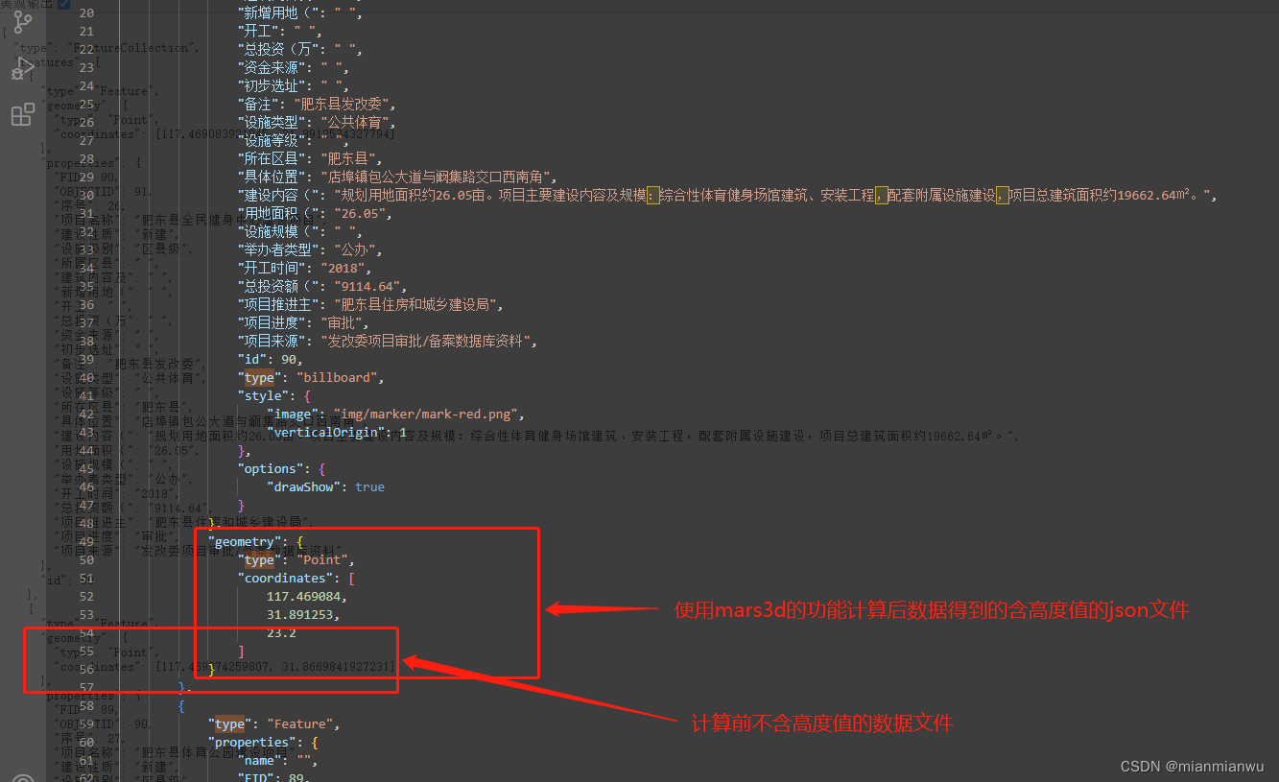
Task: Click the "具体位置" key text
Action: click(x=271, y=177)
